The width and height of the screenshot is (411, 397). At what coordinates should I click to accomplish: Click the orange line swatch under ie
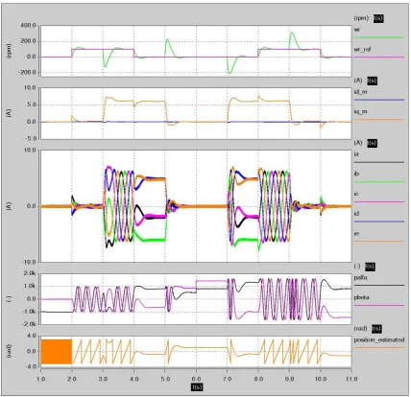point(378,242)
